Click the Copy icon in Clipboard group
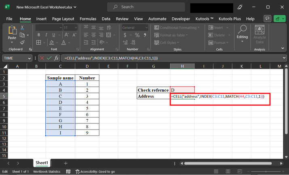289x175 pixels. pos(22,35)
